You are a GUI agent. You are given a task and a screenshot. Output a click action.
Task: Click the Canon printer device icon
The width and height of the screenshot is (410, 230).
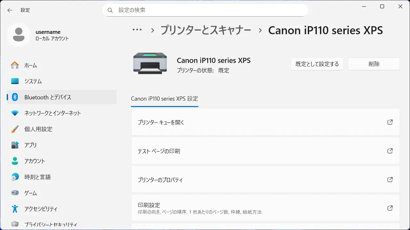pyautogui.click(x=150, y=64)
